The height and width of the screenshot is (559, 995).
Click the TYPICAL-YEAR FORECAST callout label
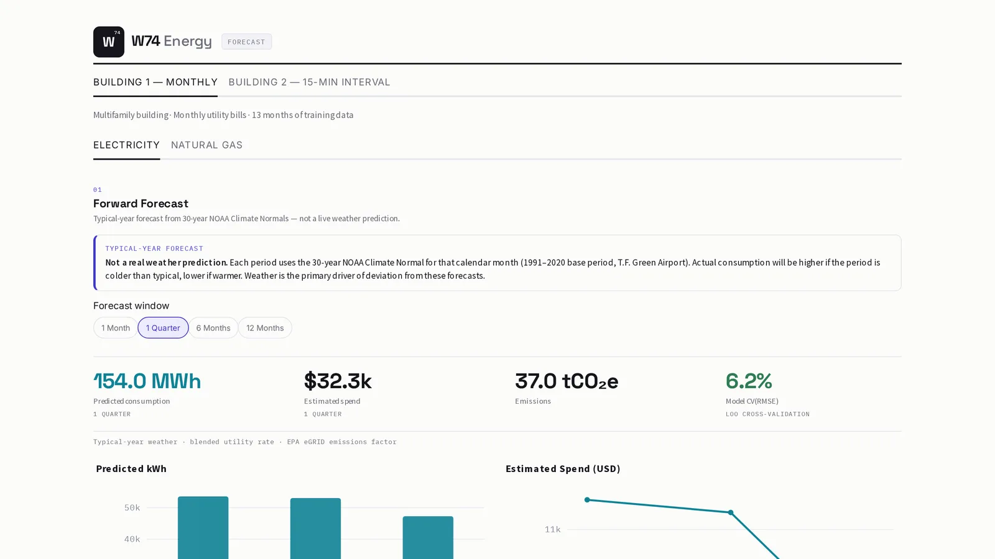coord(154,248)
